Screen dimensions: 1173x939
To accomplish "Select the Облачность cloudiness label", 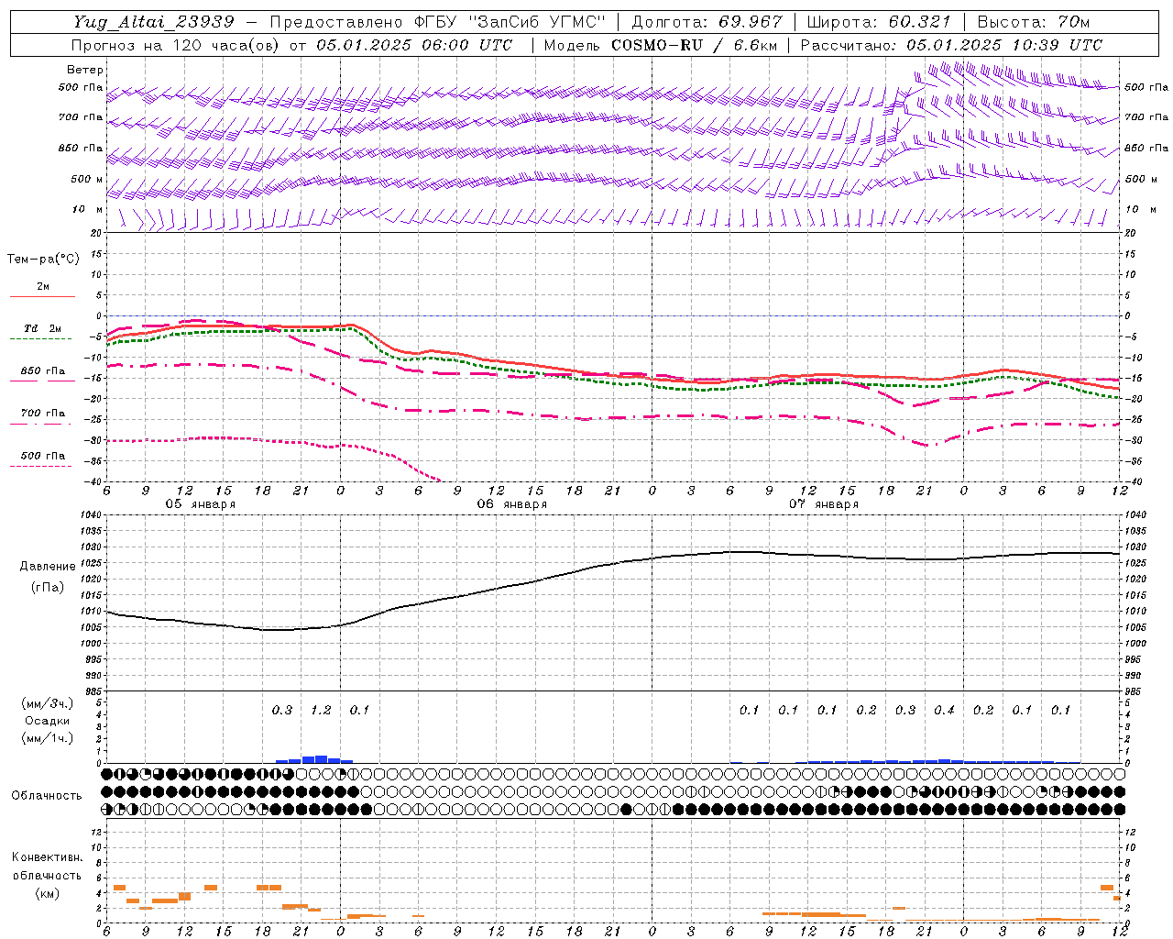I will (x=47, y=796).
